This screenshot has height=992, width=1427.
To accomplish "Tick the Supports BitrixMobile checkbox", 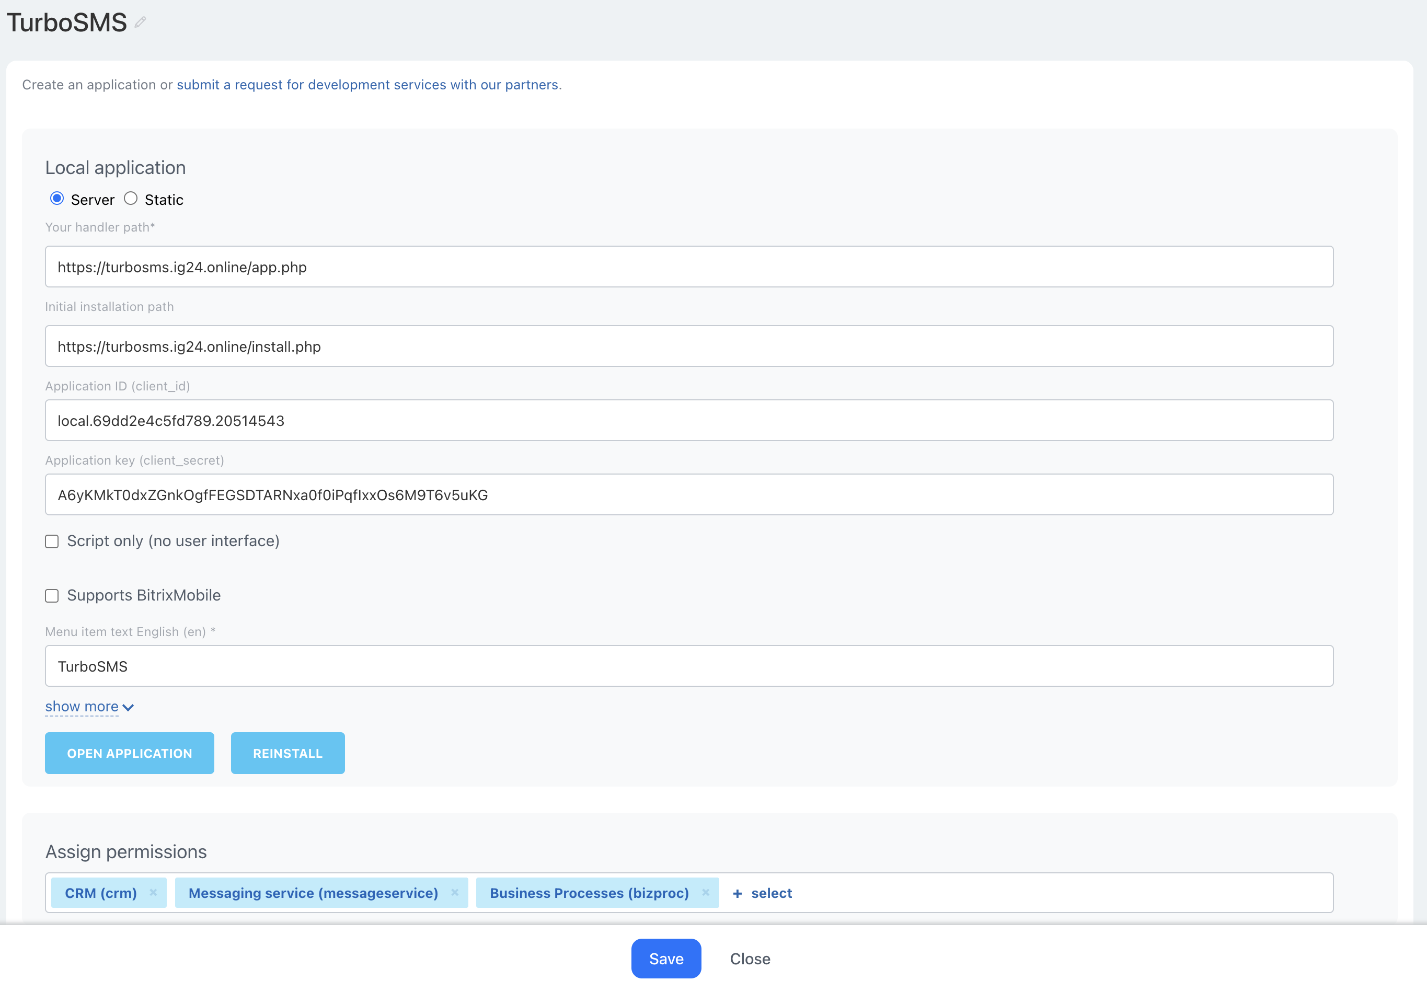I will (52, 596).
